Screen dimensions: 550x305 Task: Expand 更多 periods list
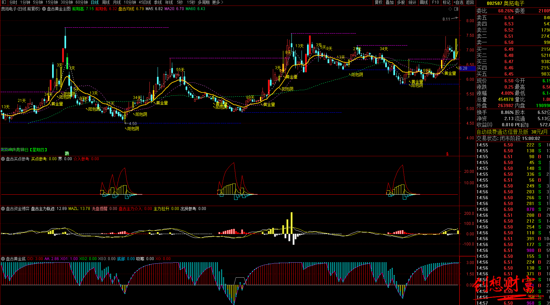(x=218, y=2)
